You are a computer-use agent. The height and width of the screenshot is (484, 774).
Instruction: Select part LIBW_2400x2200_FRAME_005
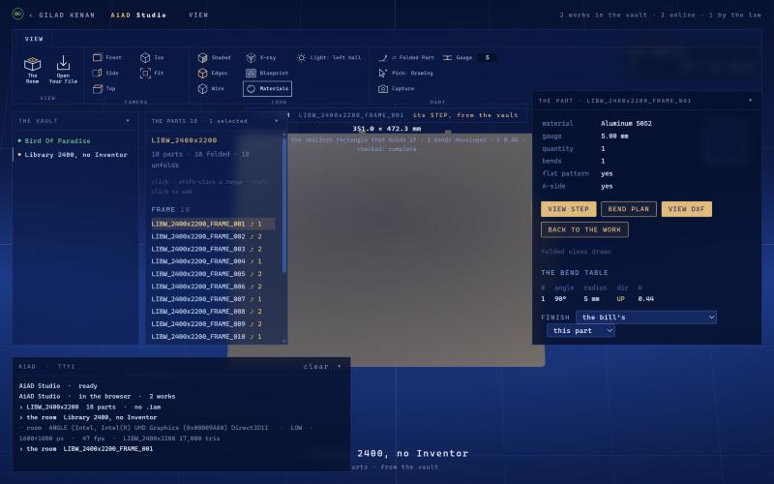pos(213,274)
